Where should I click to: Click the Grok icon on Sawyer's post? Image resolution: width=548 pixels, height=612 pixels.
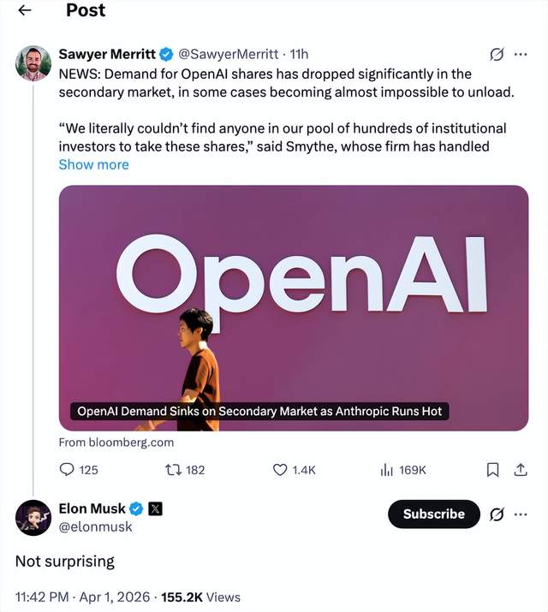496,54
